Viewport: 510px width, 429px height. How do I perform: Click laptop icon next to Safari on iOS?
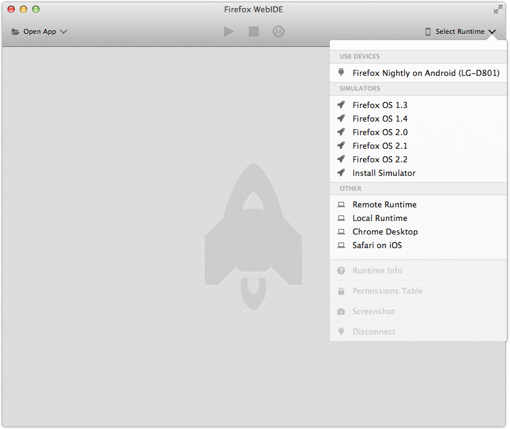341,246
